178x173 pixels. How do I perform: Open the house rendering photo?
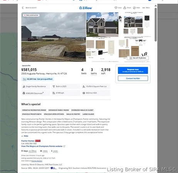[102, 25]
